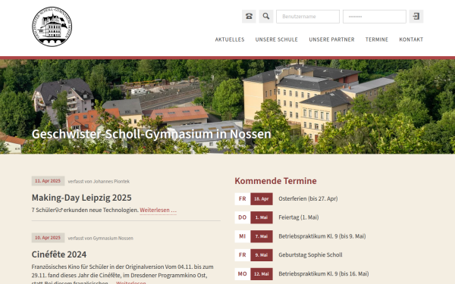Click the 10. Apr 2025 date tag
455x284 pixels.
tap(48, 238)
